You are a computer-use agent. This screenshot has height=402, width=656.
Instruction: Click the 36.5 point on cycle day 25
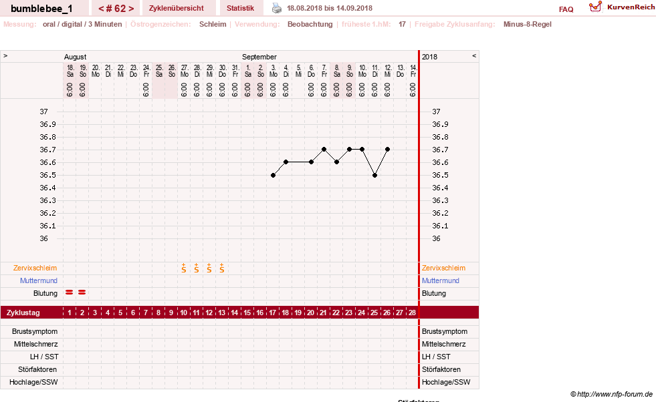click(375, 175)
